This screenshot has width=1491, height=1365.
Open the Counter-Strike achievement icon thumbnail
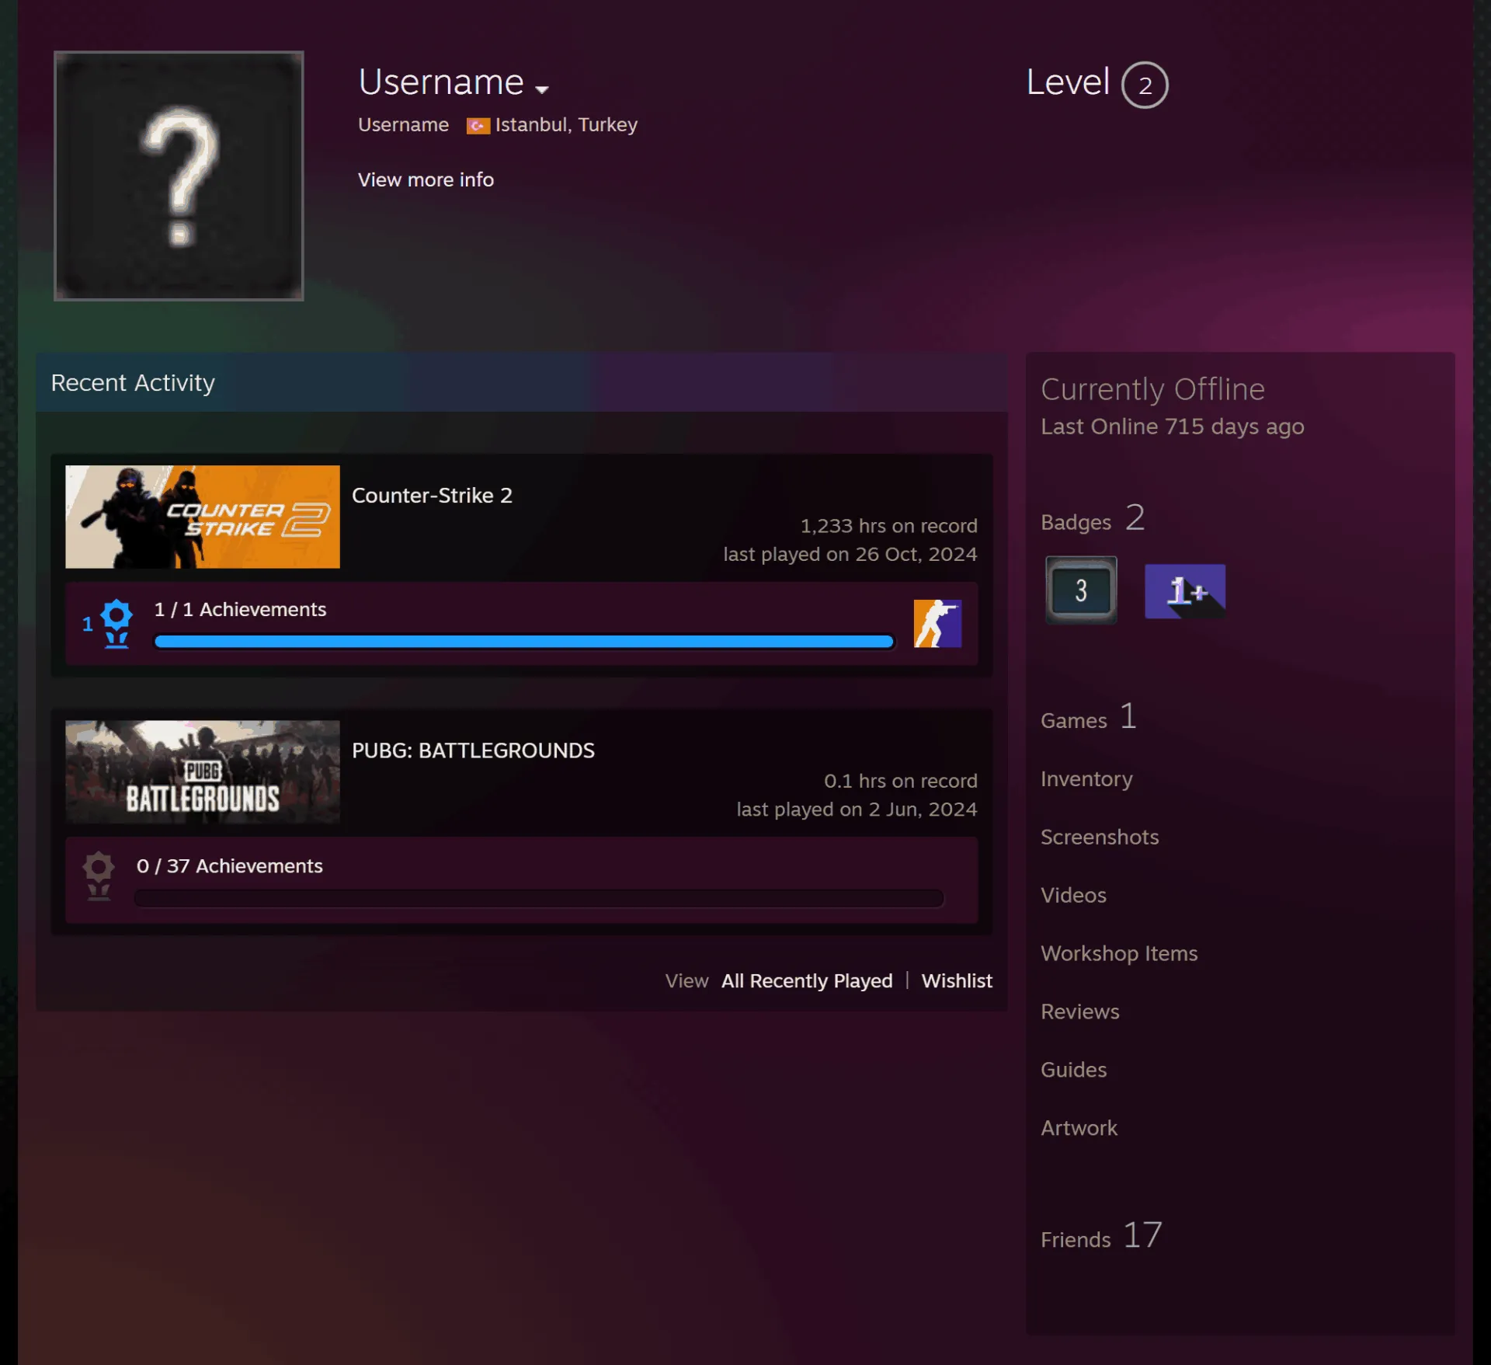937,623
